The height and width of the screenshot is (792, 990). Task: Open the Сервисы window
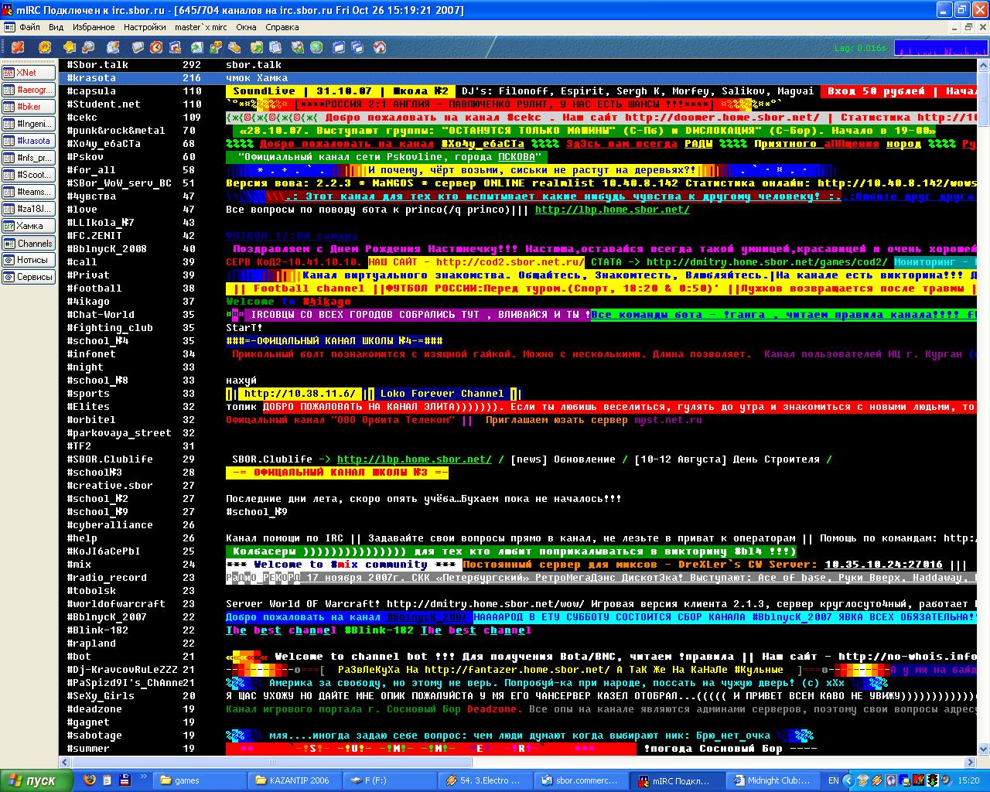pyautogui.click(x=29, y=277)
